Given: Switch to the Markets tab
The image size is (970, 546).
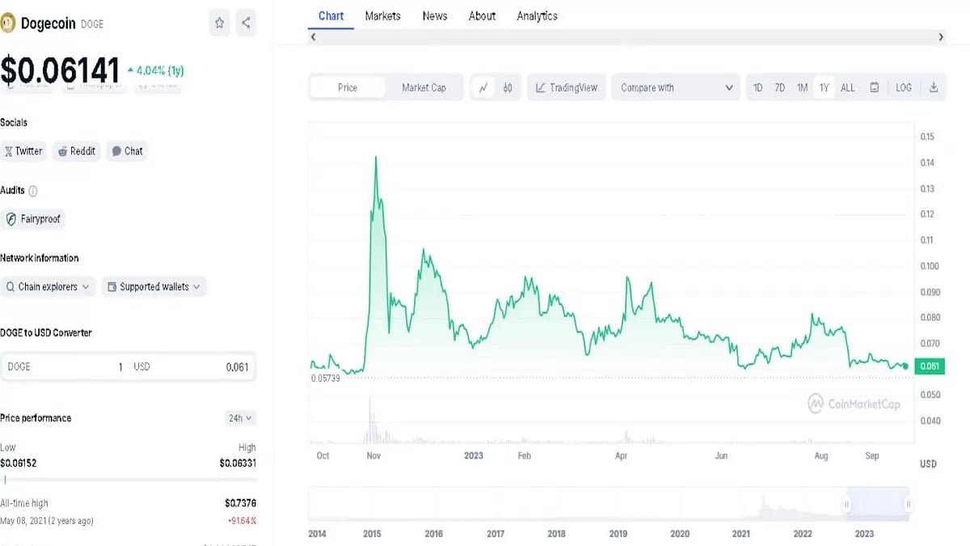Looking at the screenshot, I should point(382,15).
